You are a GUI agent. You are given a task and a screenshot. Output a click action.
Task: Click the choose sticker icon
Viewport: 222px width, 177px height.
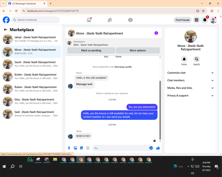point(82,148)
